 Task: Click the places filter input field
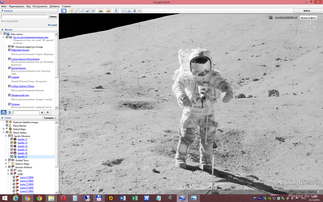26,112
